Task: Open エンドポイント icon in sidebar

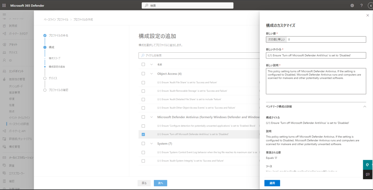Action: [4, 71]
